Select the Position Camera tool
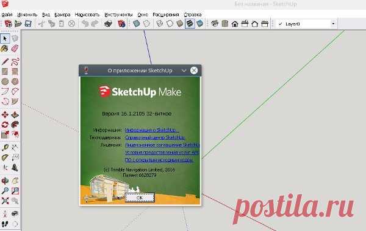Image resolution: width=366 pixels, height=231 pixels. tap(5, 213)
